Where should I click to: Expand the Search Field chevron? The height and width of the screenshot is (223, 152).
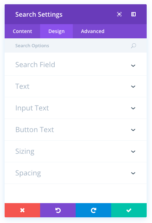[133, 66]
